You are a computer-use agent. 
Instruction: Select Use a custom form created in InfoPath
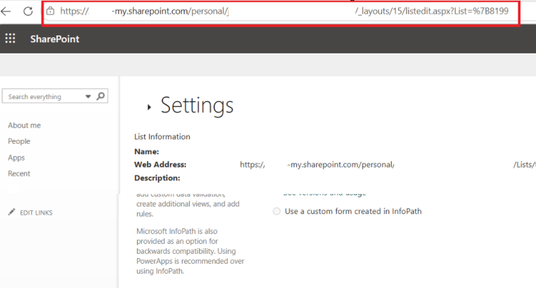[276, 211]
